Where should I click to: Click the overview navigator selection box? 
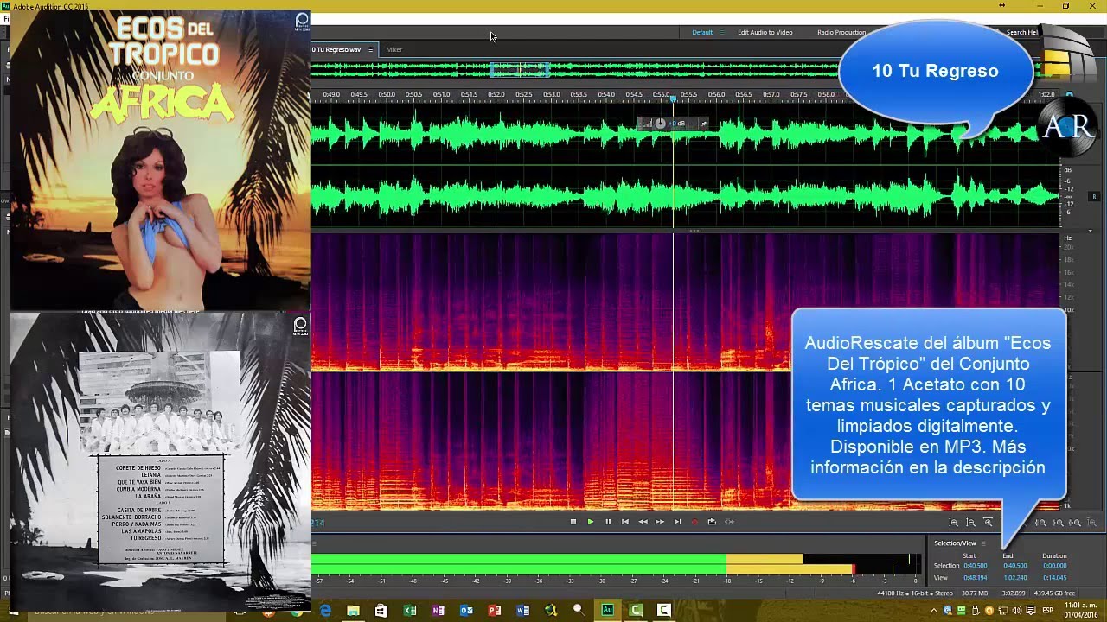(x=520, y=68)
